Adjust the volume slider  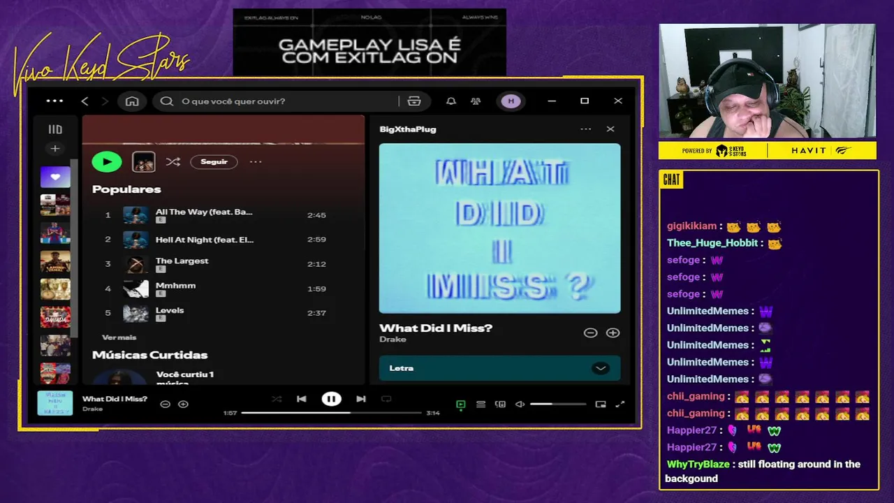[x=558, y=404]
